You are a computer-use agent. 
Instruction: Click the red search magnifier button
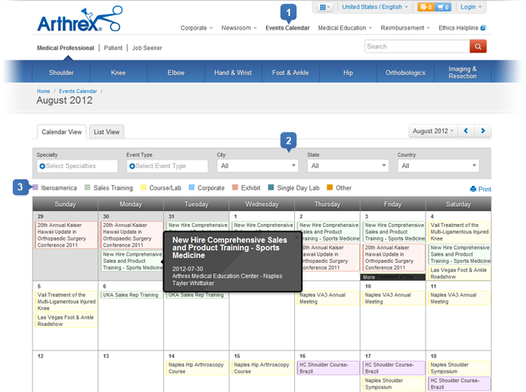478,46
